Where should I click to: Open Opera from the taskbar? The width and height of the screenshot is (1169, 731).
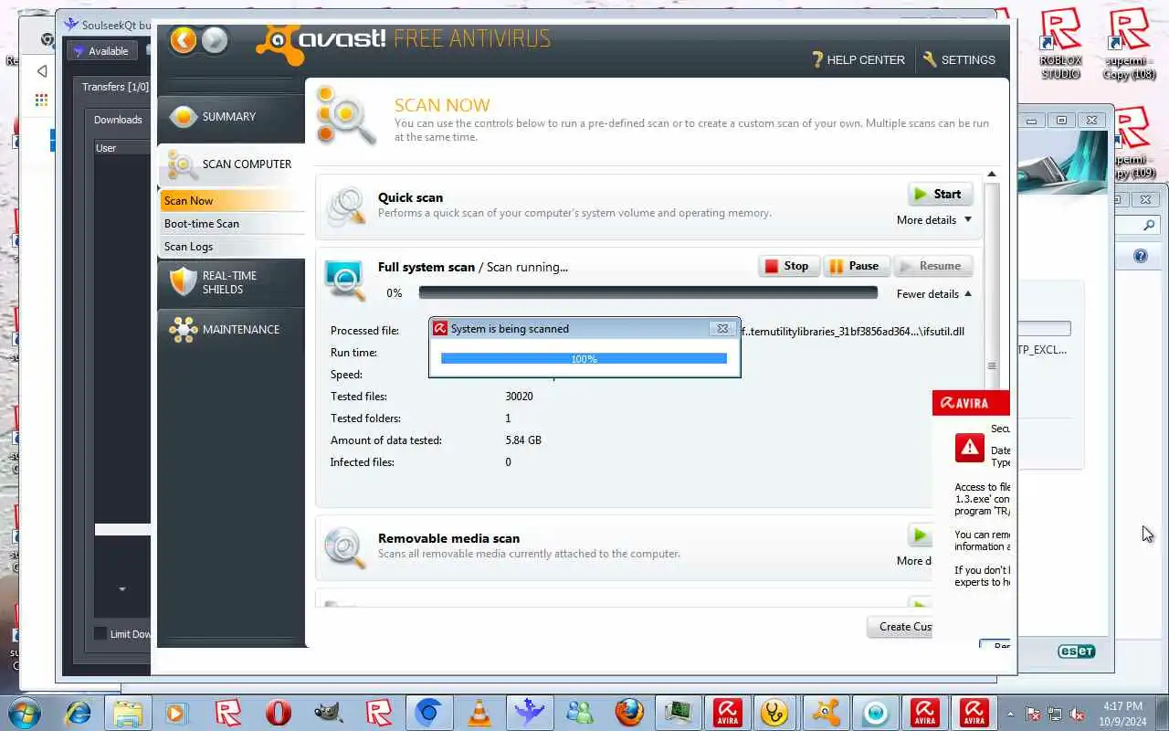pyautogui.click(x=278, y=713)
